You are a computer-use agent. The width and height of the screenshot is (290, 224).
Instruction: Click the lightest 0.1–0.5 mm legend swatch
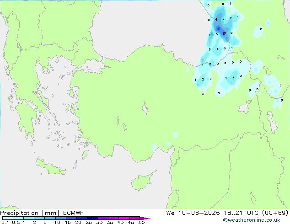click(8, 218)
